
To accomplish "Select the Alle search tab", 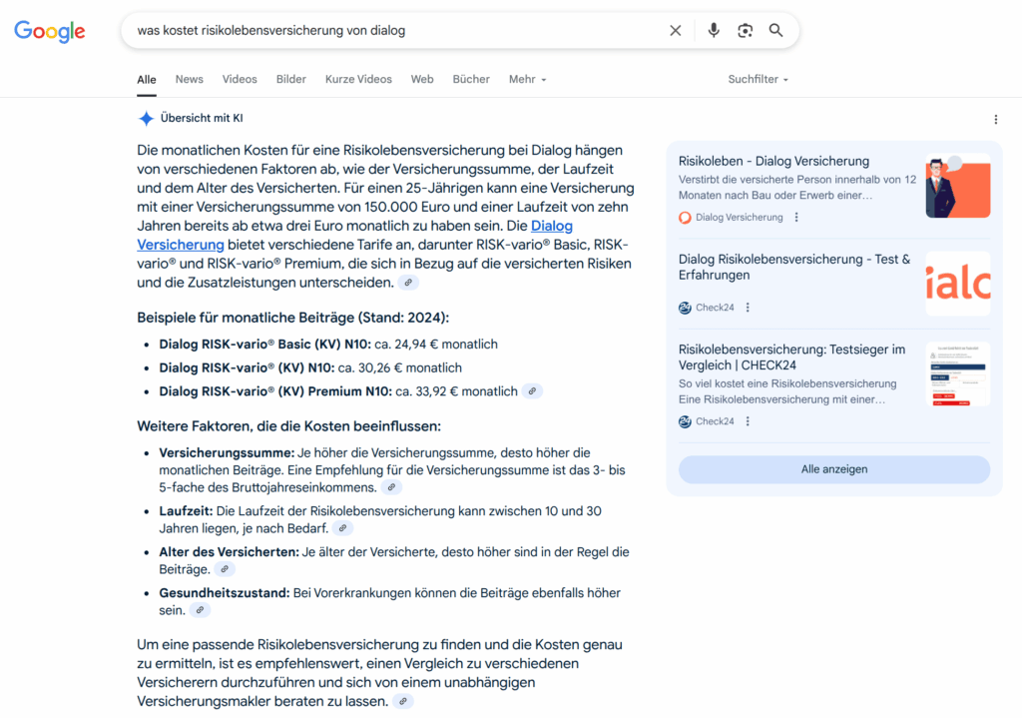I will [147, 80].
